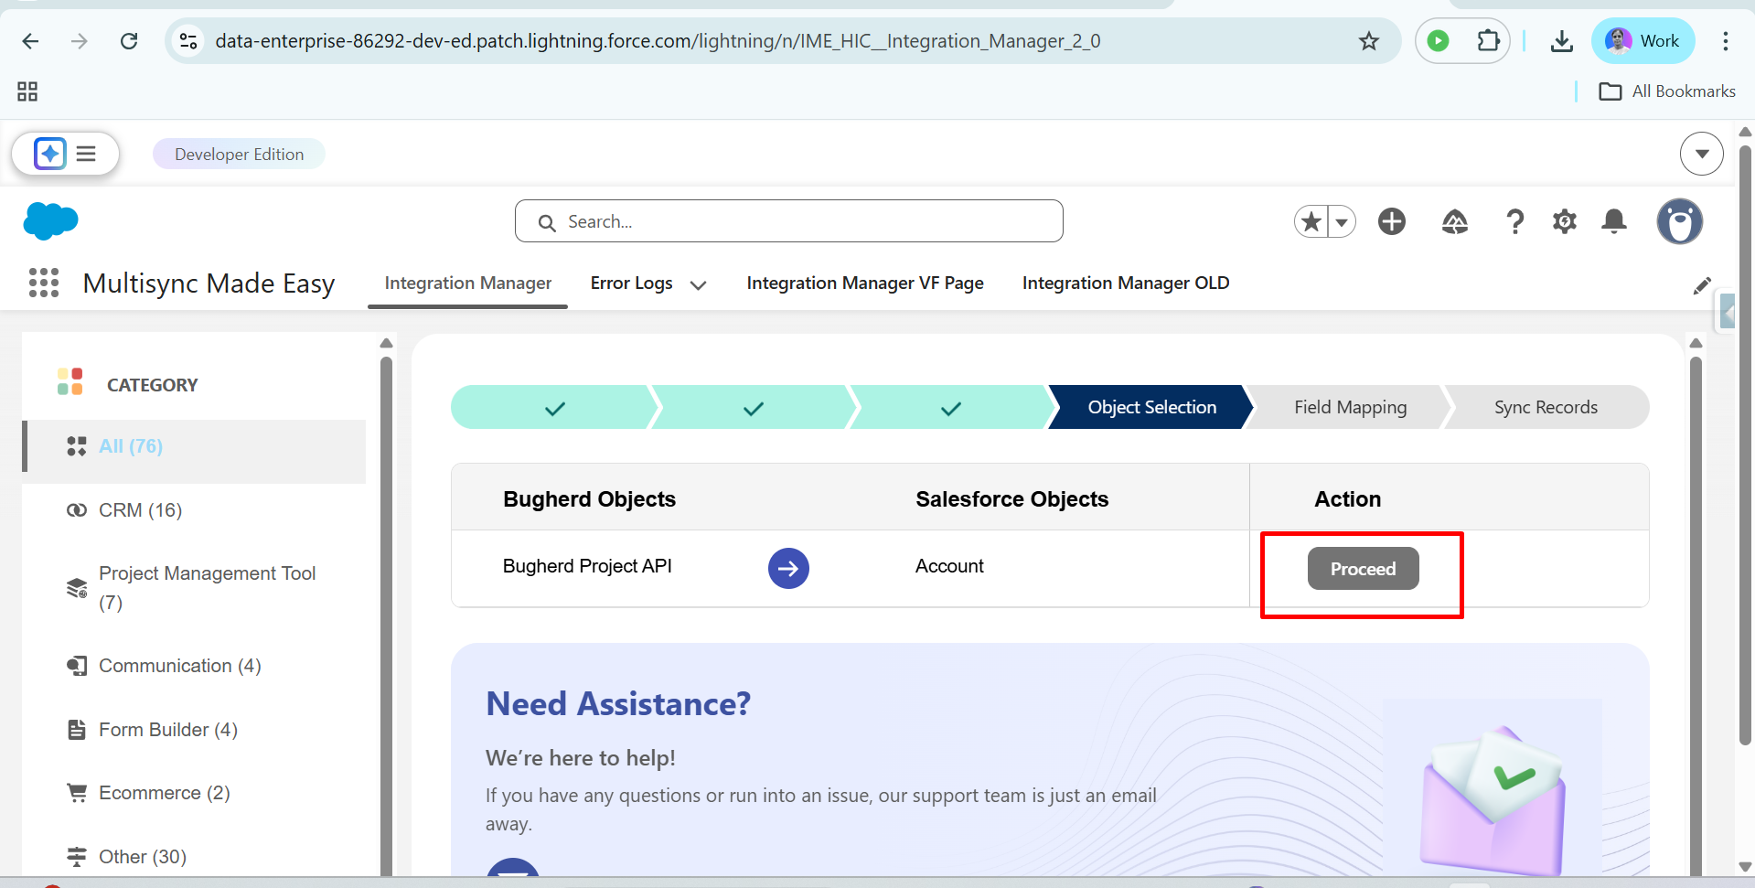The width and height of the screenshot is (1755, 888).
Task: Open the Error Logs tab
Action: pyautogui.click(x=631, y=284)
